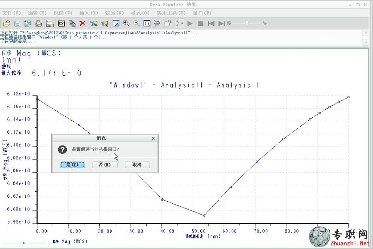Click the X axis tick 0.00
373x249 pixels.
click(x=41, y=231)
